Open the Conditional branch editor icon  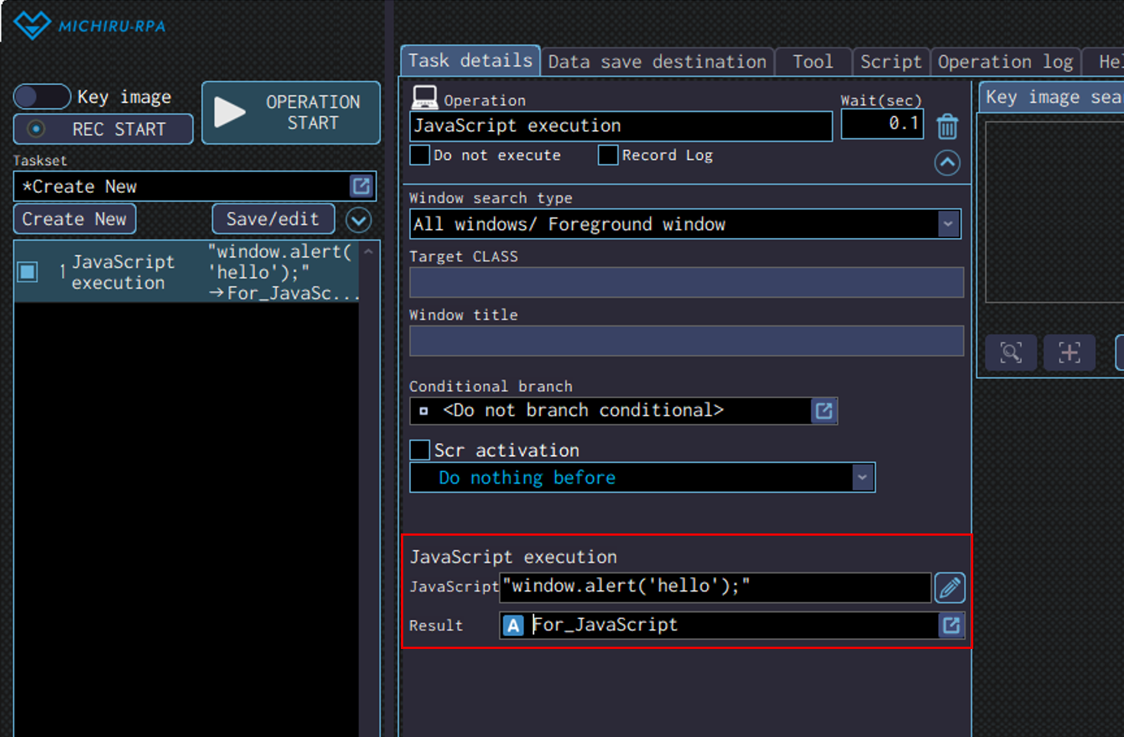coord(824,411)
